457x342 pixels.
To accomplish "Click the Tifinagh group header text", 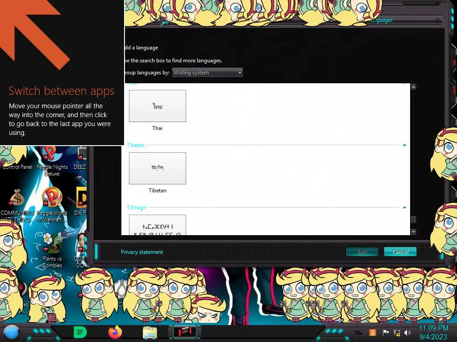I will (137, 208).
